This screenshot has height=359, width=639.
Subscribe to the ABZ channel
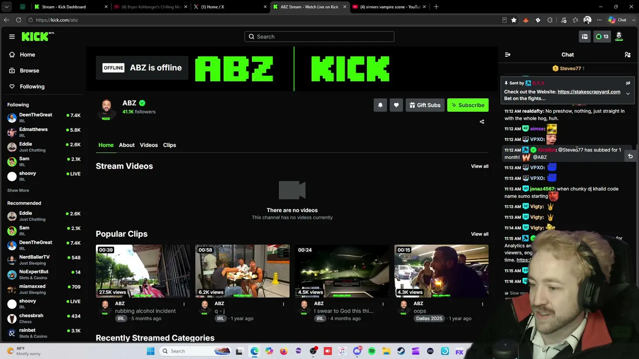[468, 105]
